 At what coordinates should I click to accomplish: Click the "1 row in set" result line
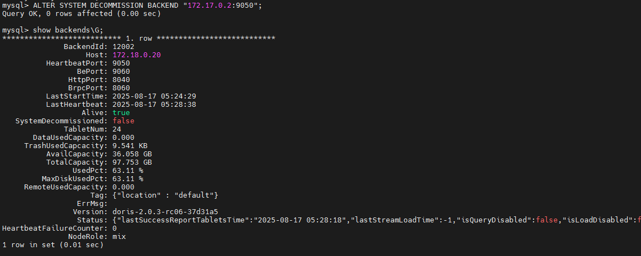point(52,245)
